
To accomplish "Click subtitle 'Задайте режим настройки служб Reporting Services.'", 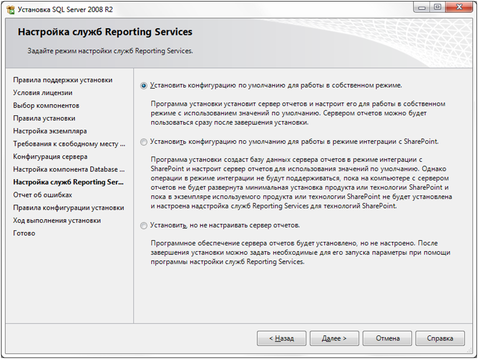I will click(x=110, y=51).
